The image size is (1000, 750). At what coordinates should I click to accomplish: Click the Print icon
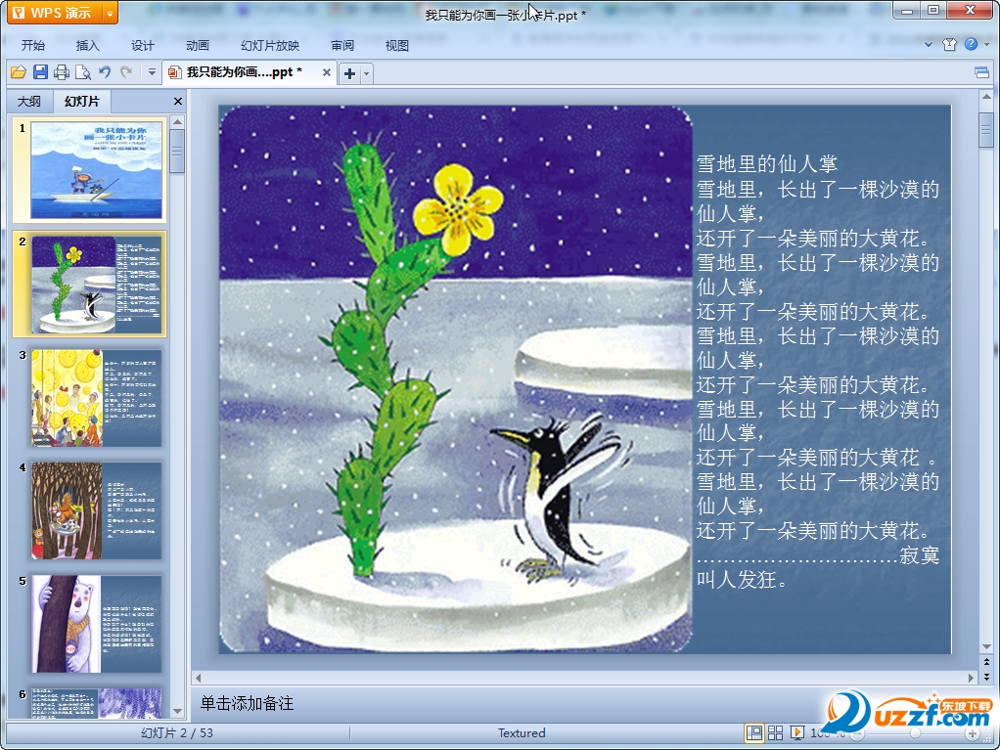click(x=62, y=72)
